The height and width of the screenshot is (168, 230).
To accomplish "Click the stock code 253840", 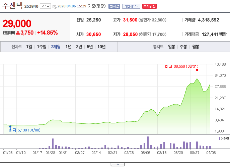I will 31,6.
